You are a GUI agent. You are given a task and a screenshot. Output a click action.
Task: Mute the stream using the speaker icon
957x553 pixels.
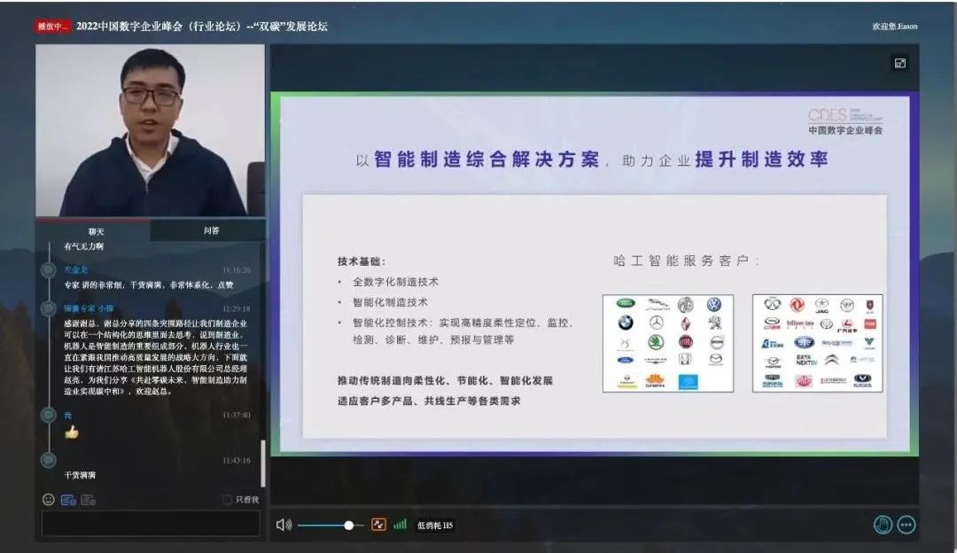(x=284, y=525)
